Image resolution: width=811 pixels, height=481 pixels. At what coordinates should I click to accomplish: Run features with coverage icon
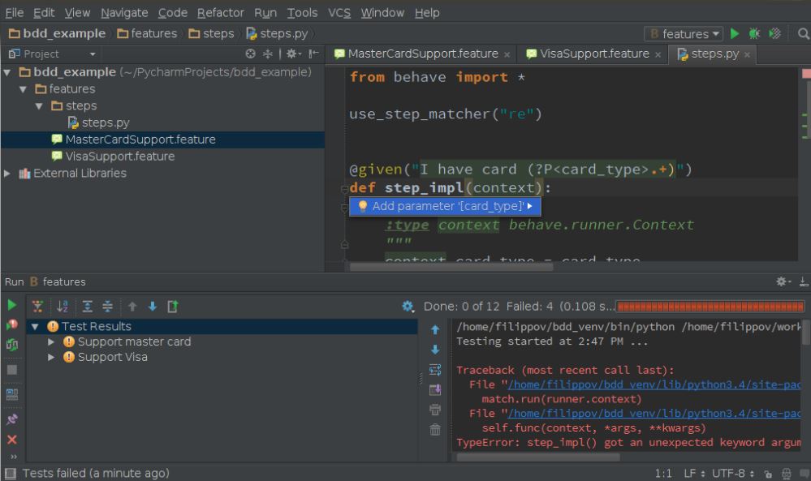pos(774,34)
